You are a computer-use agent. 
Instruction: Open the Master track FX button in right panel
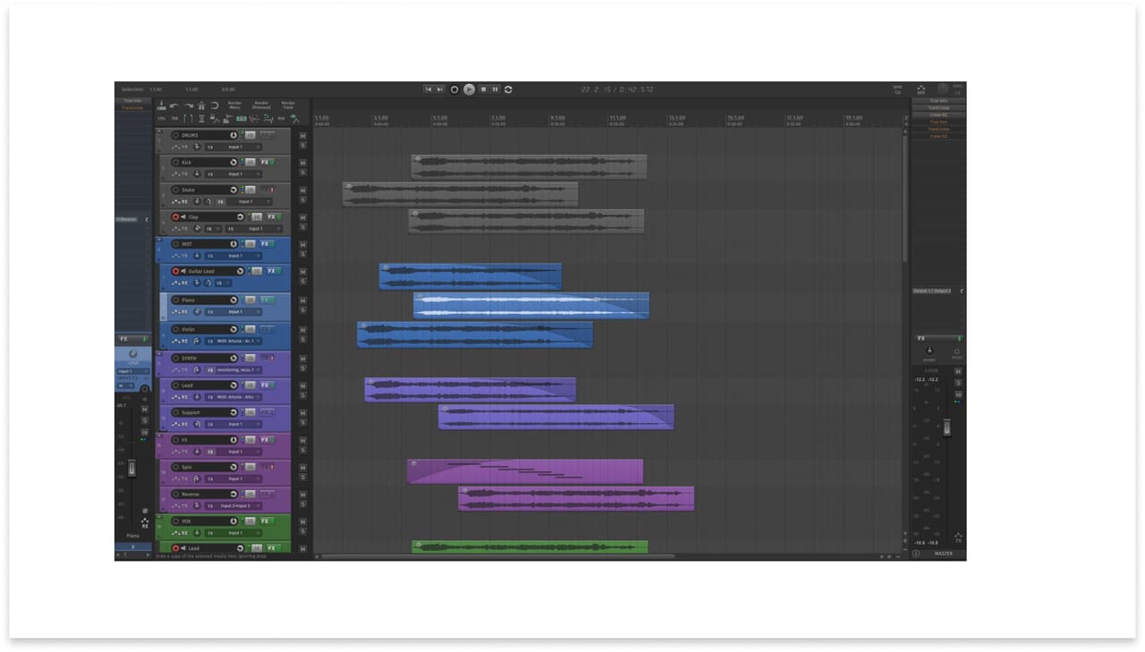[921, 338]
